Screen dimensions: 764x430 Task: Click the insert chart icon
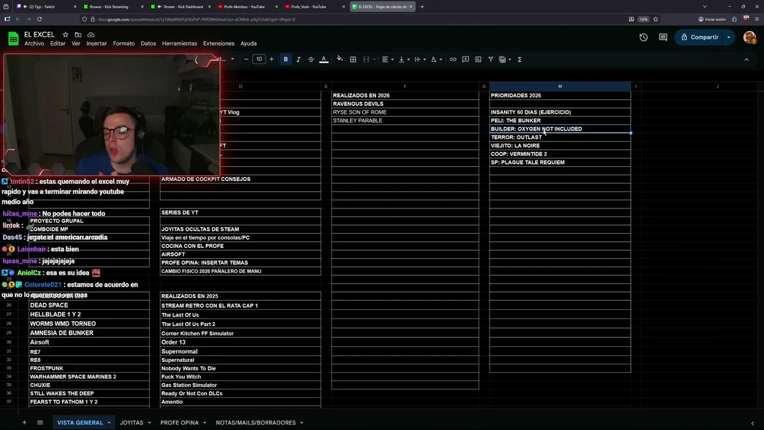(x=478, y=59)
